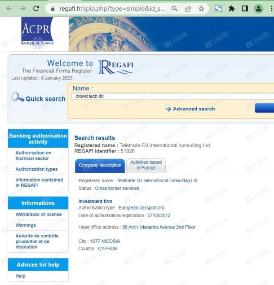Click the blue search submit button

265,108
